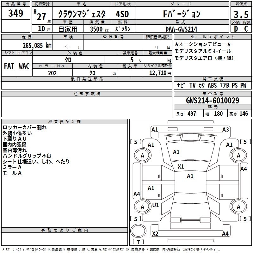Screen dimensions: 253x253
Task: Click the exterior grade D
Action: (236, 29)
